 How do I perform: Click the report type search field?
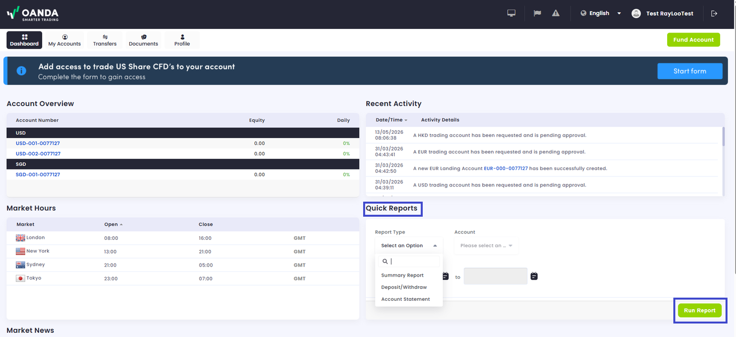coord(409,261)
